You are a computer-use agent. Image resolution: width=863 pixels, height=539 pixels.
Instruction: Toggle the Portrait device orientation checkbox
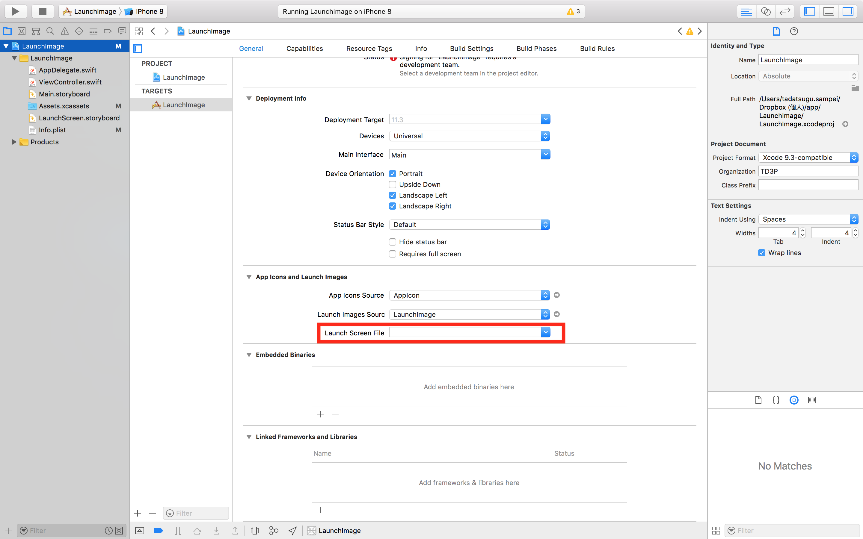pyautogui.click(x=392, y=173)
